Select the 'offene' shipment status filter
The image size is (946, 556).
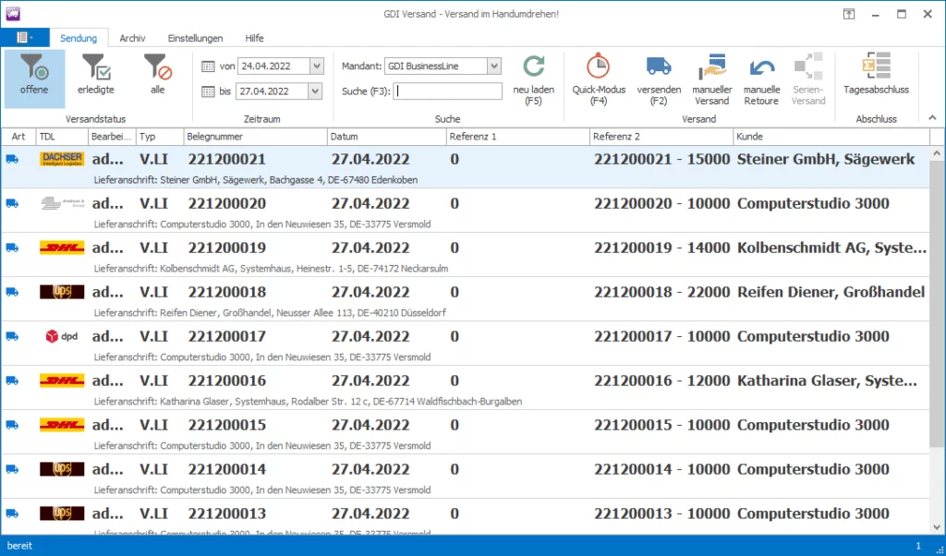coord(34,76)
